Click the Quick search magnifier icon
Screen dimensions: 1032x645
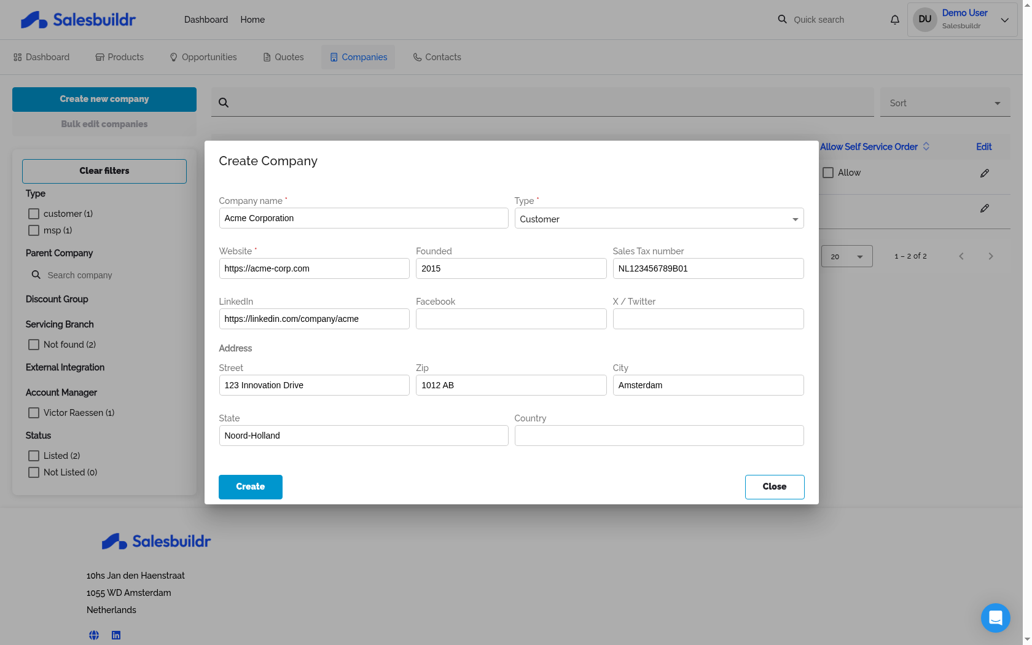(x=782, y=20)
